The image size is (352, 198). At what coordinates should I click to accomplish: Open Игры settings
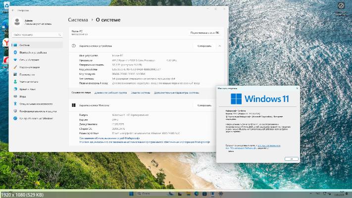(x=37, y=97)
